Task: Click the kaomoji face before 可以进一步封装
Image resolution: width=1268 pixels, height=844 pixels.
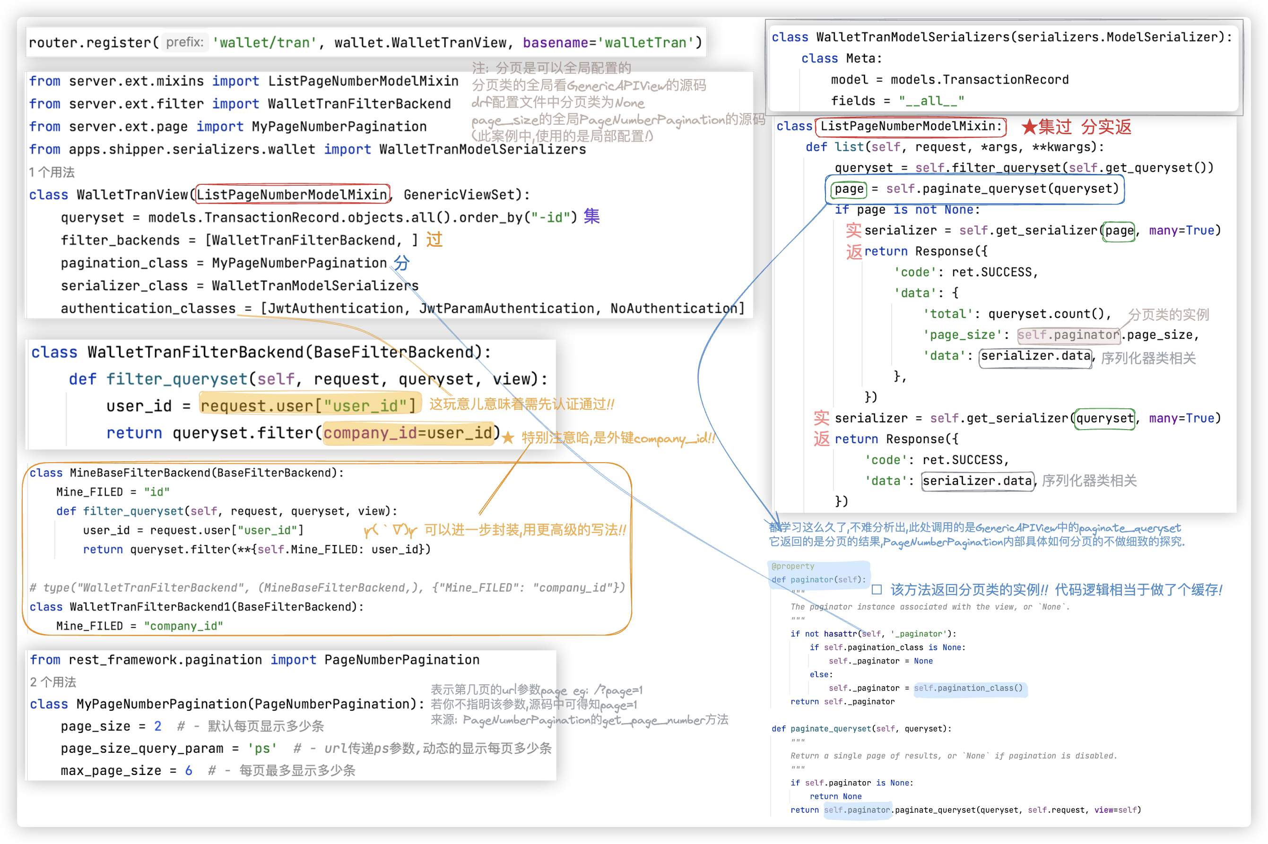Action: click(391, 531)
